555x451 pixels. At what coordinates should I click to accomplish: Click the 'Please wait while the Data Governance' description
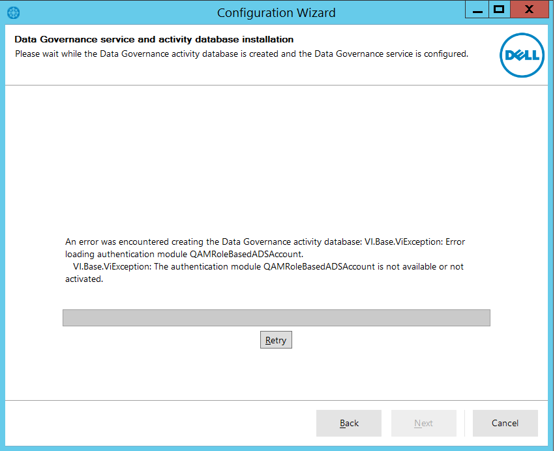(x=241, y=54)
